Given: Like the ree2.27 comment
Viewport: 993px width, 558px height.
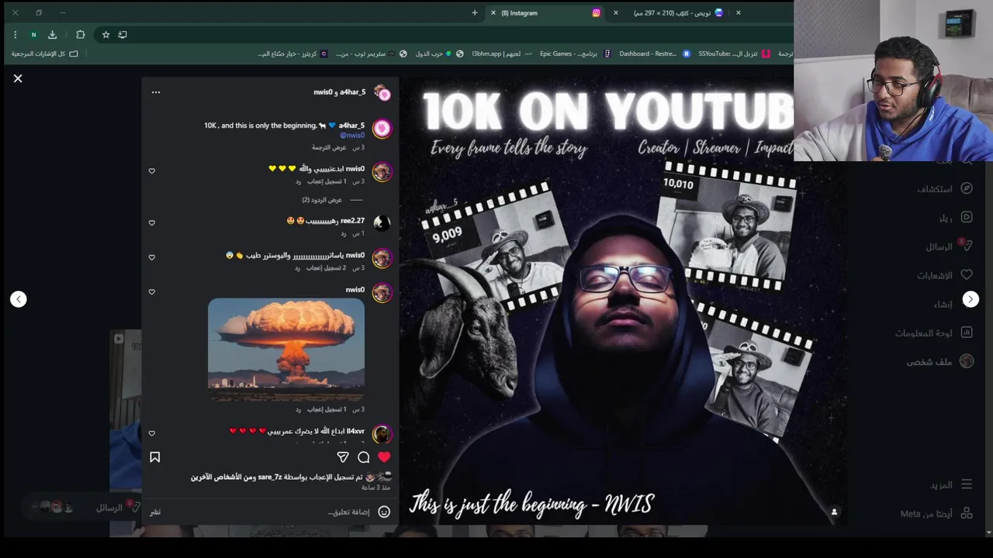Looking at the screenshot, I should coord(152,223).
